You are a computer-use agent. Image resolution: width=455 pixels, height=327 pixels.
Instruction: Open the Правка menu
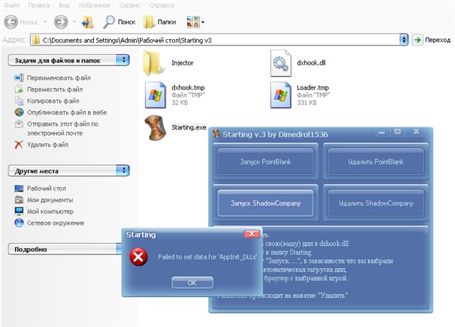coord(38,5)
